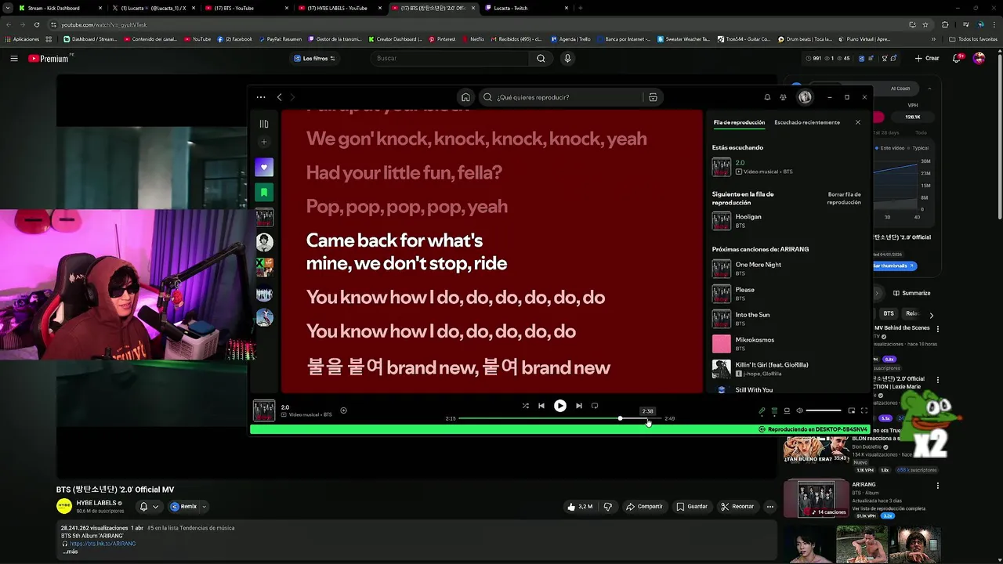
Task: Close the Spotify queue panel
Action: pos(858,122)
